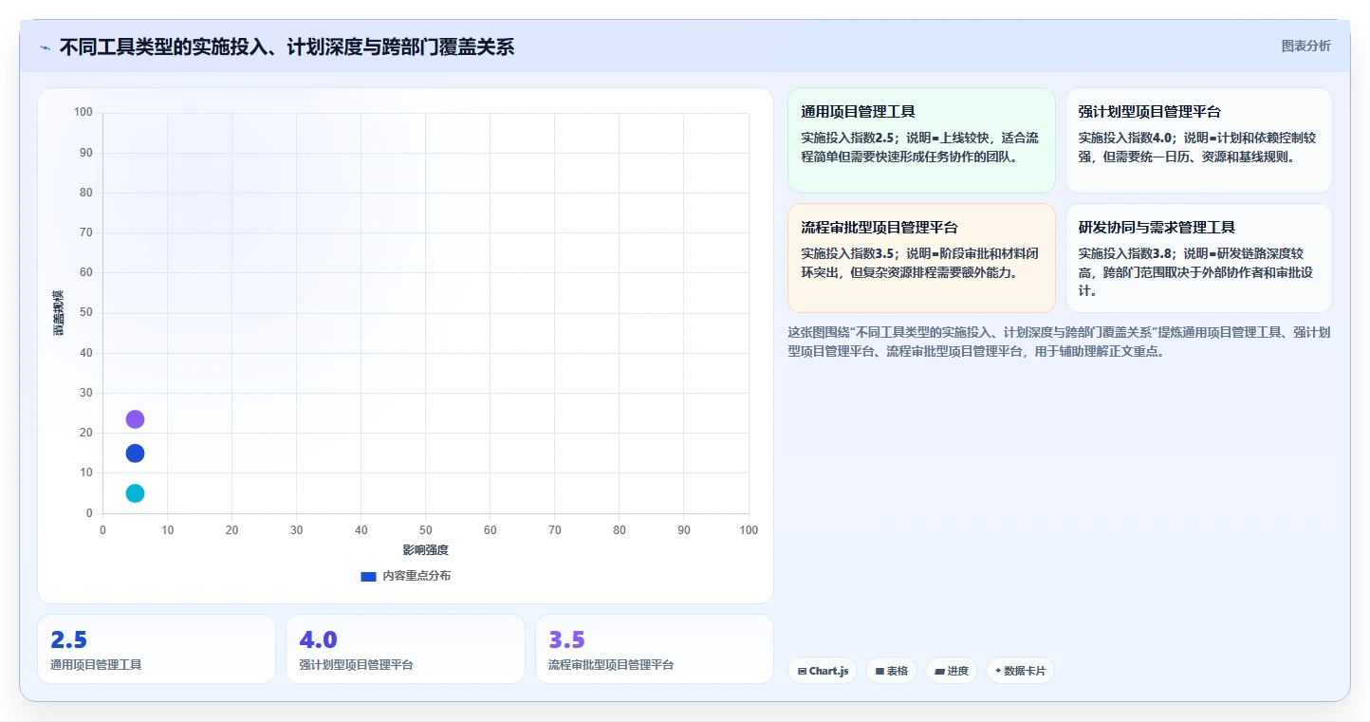Click the chart icon in Chart.js tag
The width and height of the screenshot is (1370, 722).
pos(803,671)
